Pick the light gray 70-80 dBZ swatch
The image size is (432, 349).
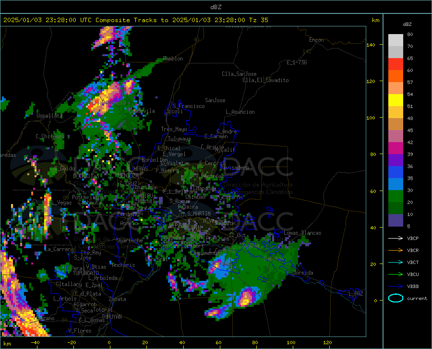point(396,40)
